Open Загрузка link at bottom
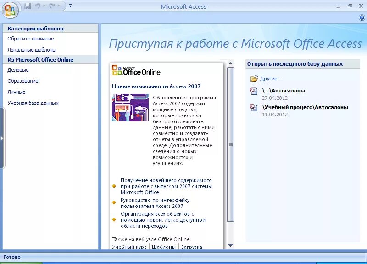This screenshot has height=264, width=367. [x=192, y=247]
